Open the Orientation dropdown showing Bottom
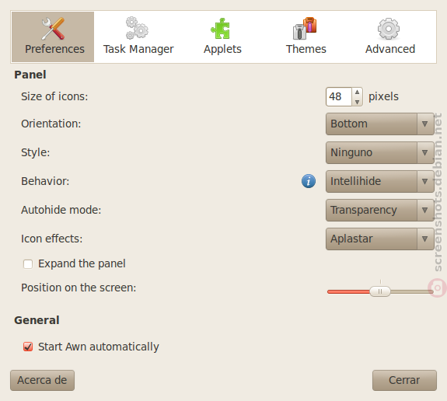This screenshot has height=401, width=447. coord(380,124)
